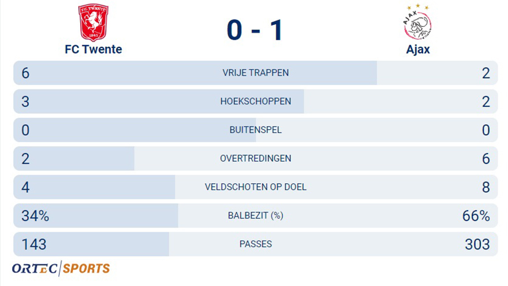Click the Buitenspel stat label
The width and height of the screenshot is (508, 286).
pyautogui.click(x=255, y=130)
